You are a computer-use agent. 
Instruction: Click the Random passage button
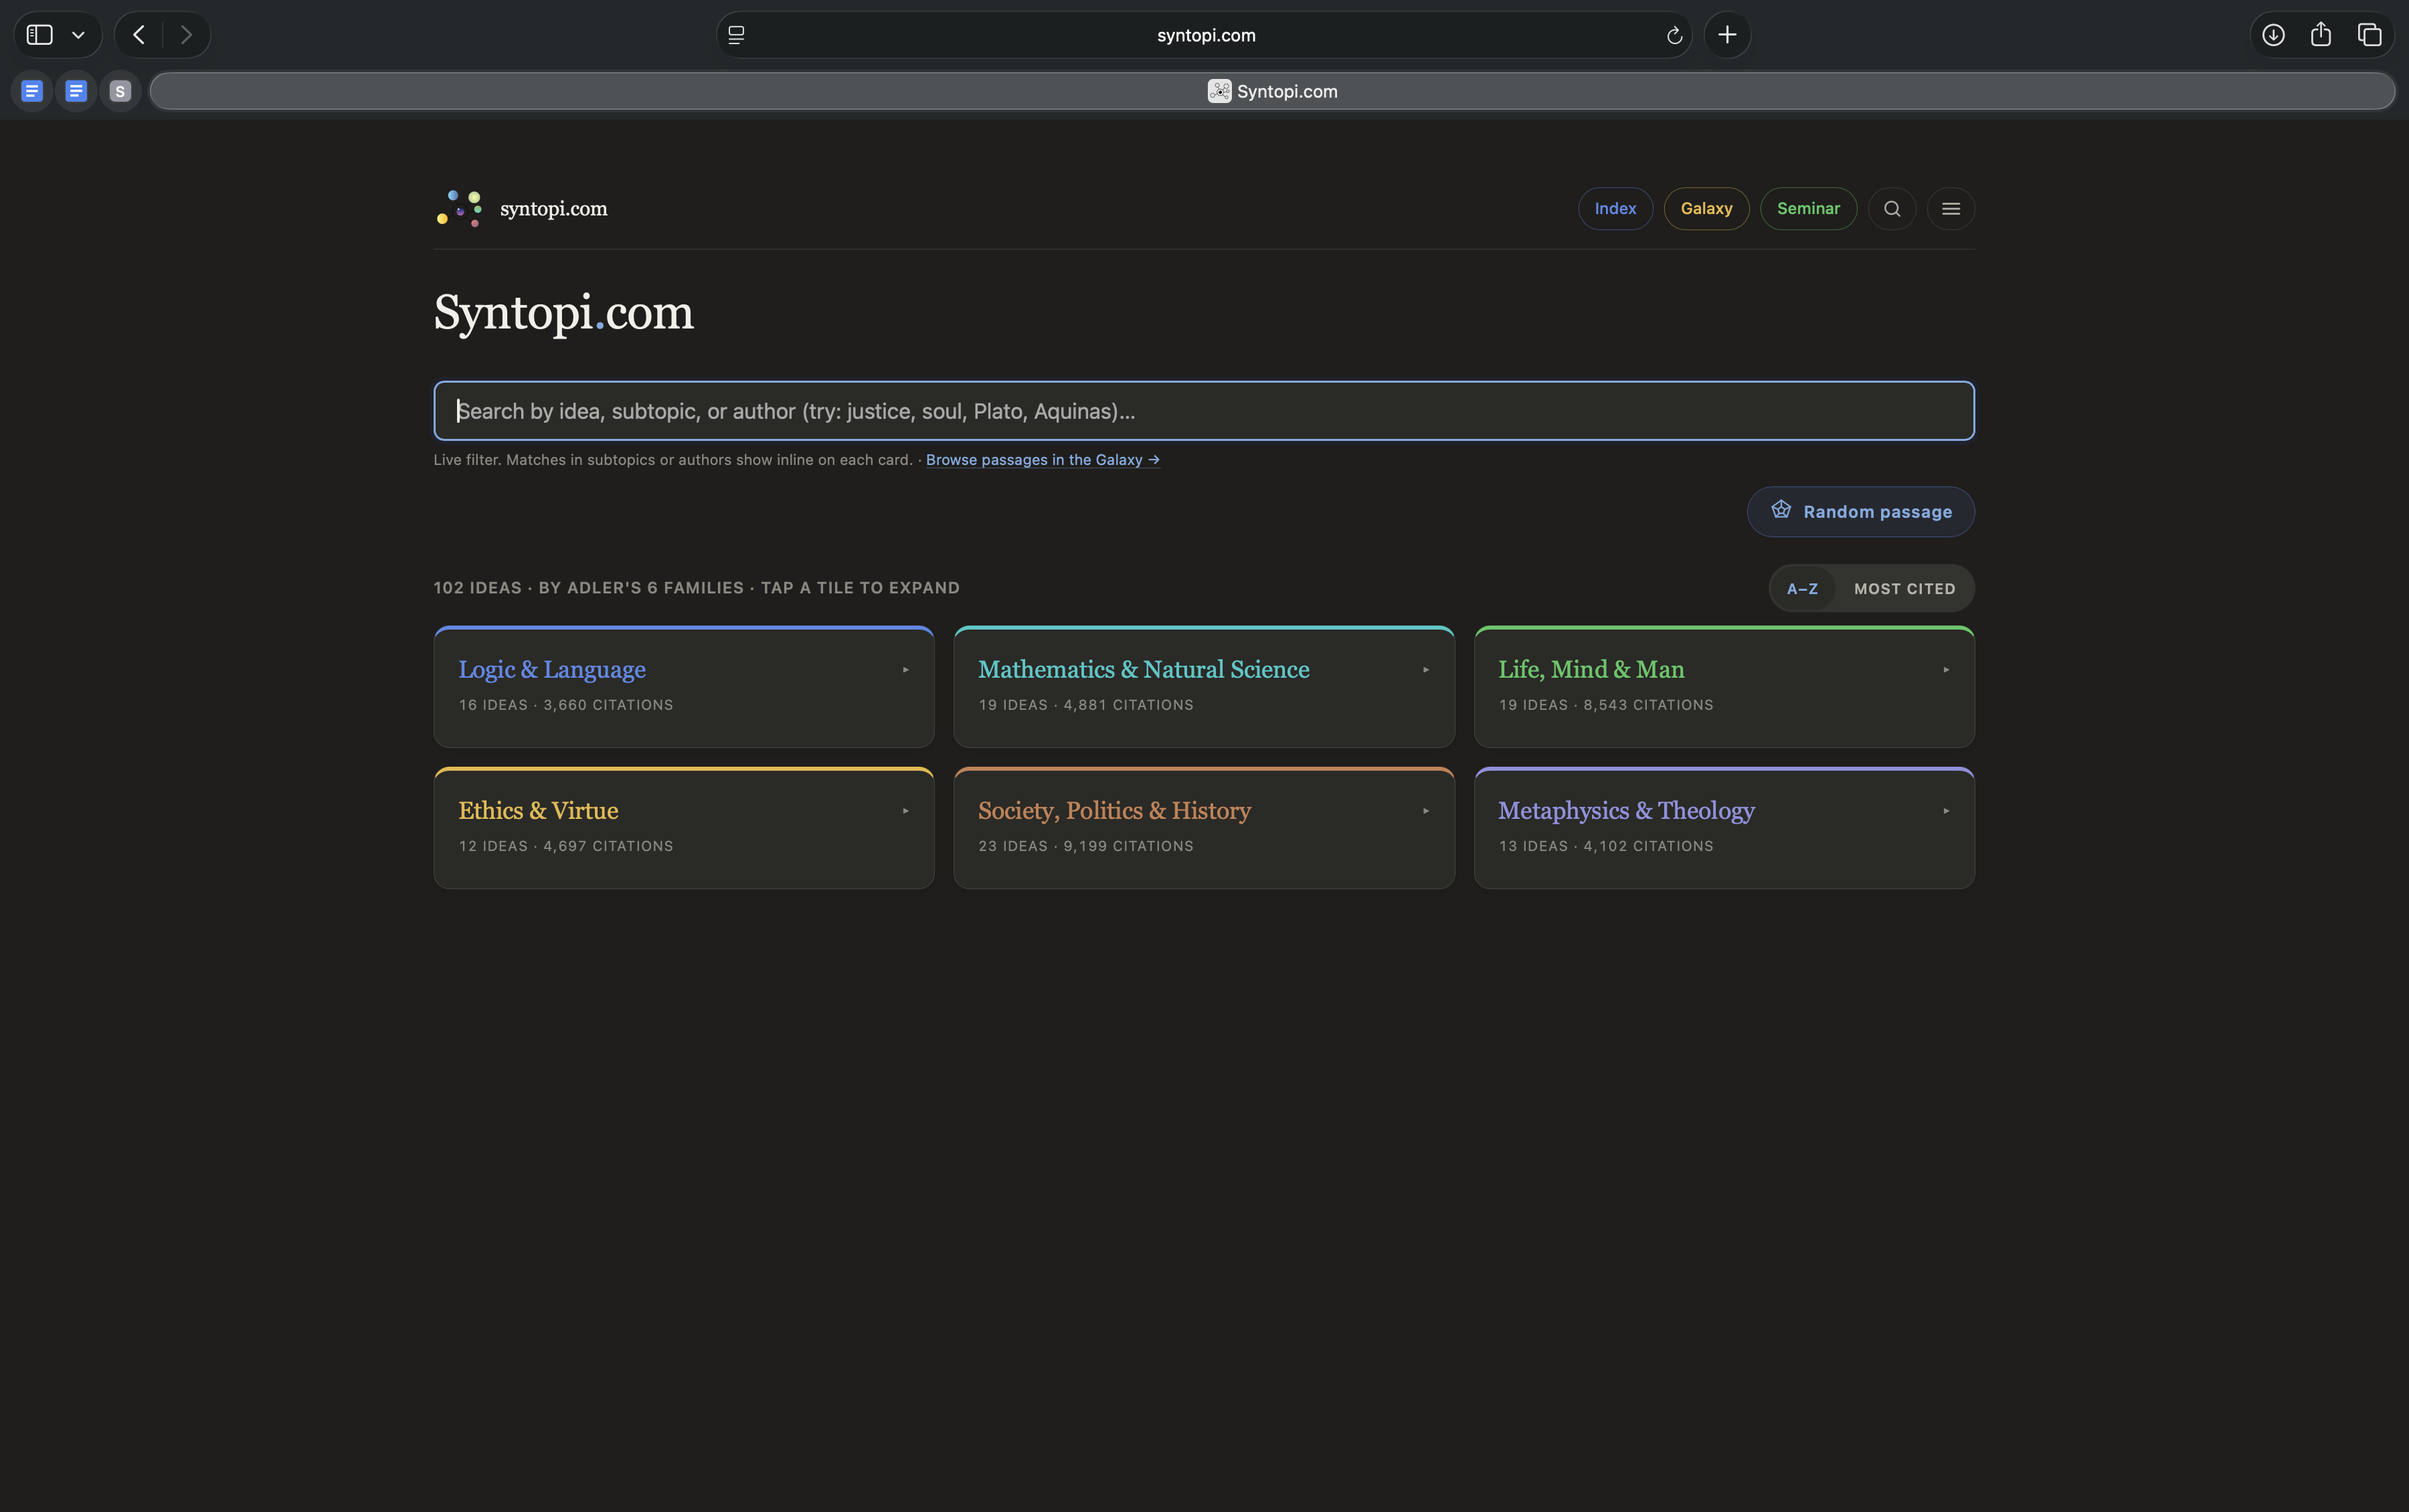click(1860, 512)
